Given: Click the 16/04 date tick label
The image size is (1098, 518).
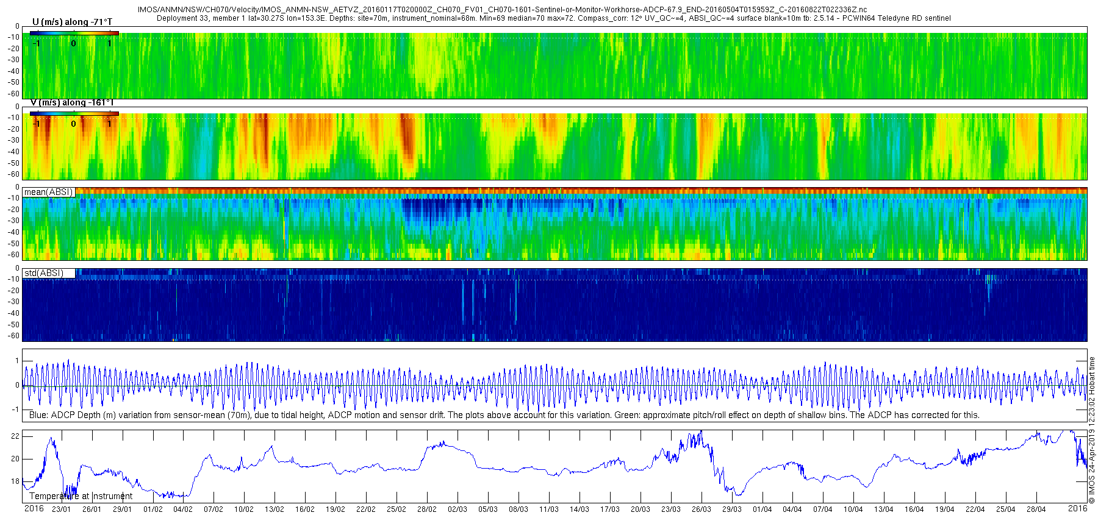Looking at the screenshot, I should [914, 509].
